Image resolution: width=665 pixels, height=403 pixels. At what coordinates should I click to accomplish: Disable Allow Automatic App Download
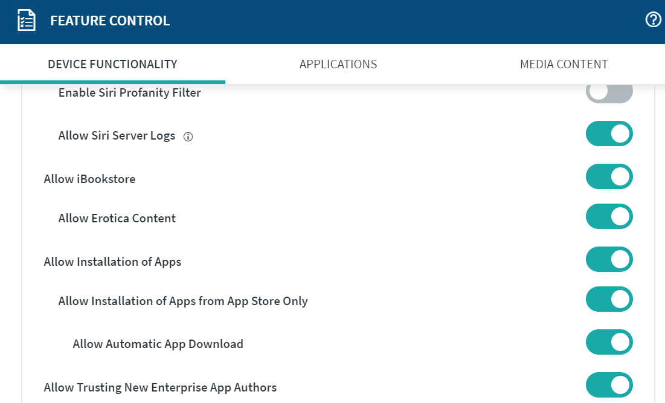point(609,342)
